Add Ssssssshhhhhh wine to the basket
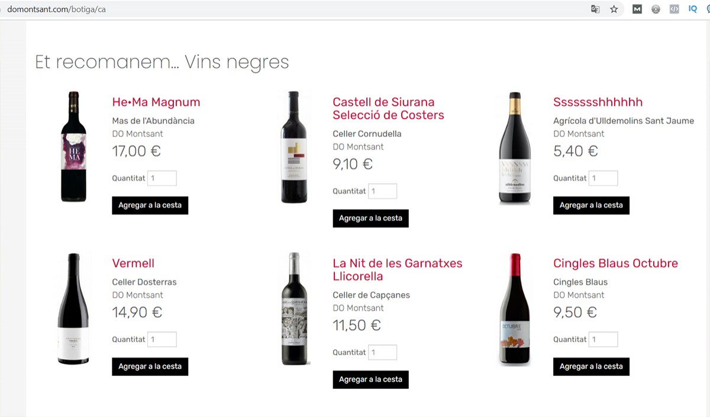The height and width of the screenshot is (417, 710). click(591, 206)
